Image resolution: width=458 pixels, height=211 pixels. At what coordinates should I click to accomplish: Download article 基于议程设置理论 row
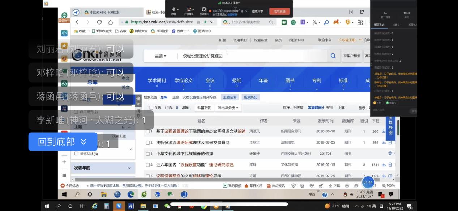(384, 131)
